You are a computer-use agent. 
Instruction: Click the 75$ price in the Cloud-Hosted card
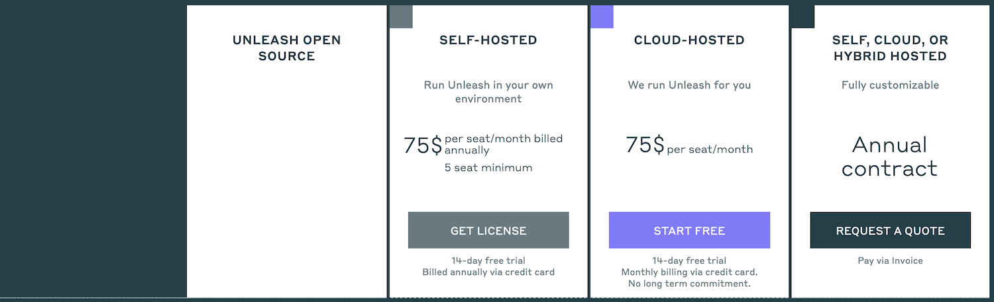645,145
